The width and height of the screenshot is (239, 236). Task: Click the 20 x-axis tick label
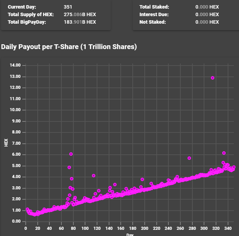click(38, 228)
